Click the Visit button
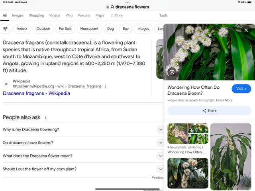 tap(241, 89)
